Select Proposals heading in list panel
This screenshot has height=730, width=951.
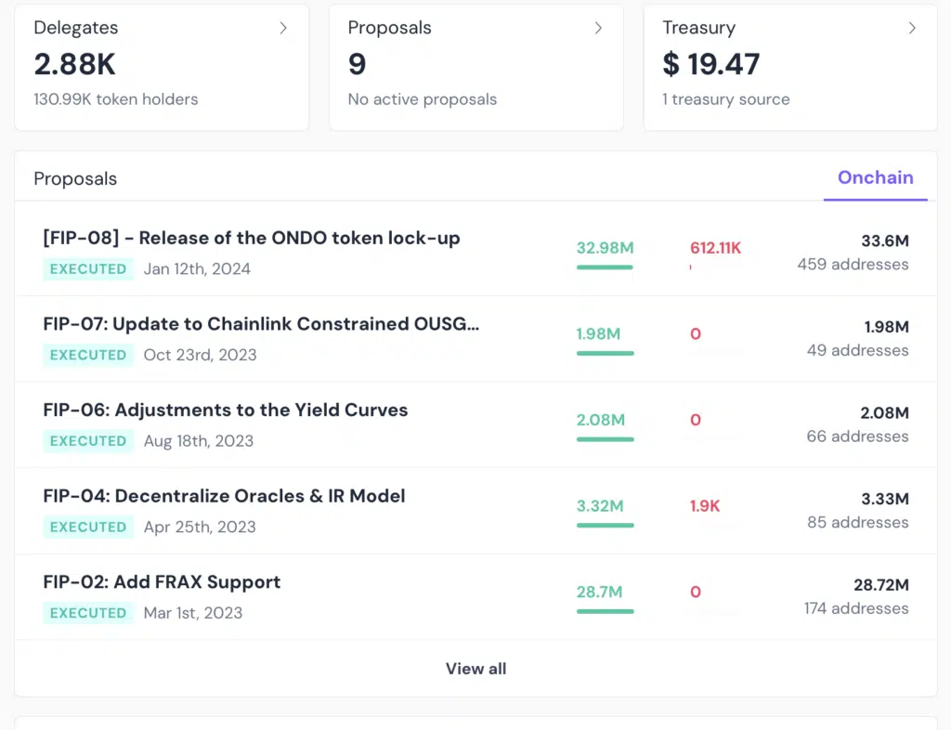pyautogui.click(x=75, y=178)
